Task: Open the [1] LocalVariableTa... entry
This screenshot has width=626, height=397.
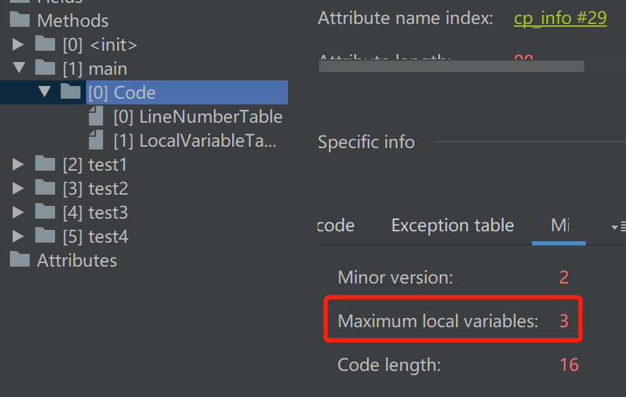Action: click(x=195, y=140)
